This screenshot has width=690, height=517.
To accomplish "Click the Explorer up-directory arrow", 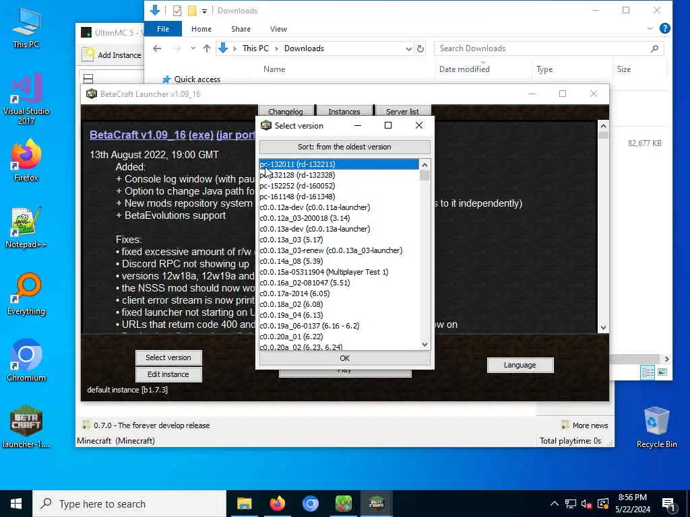I will [207, 48].
